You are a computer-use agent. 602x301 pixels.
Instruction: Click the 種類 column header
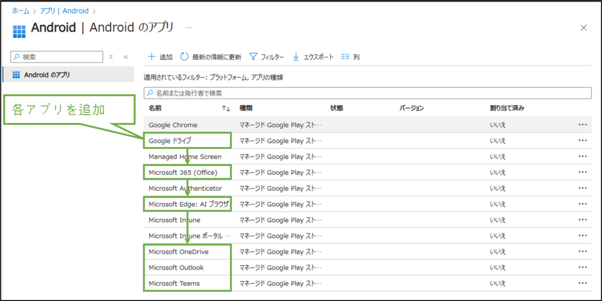246,108
